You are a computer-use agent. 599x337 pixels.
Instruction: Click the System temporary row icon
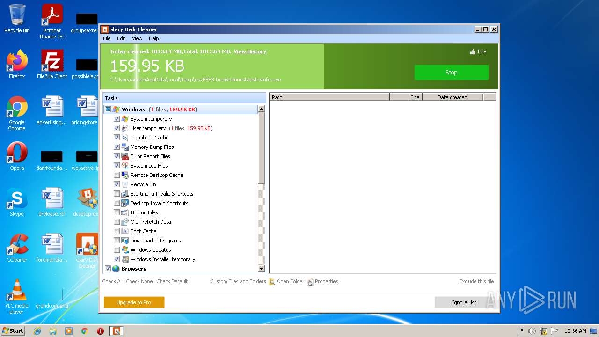click(x=125, y=119)
